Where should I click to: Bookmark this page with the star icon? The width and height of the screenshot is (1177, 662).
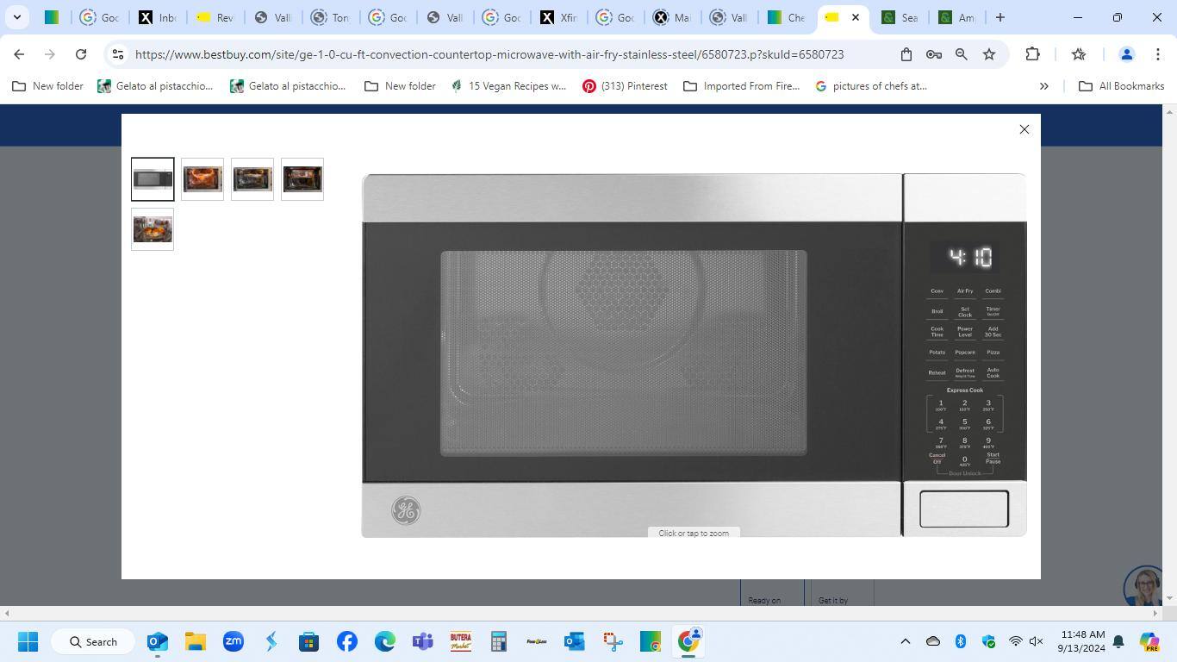[989, 54]
